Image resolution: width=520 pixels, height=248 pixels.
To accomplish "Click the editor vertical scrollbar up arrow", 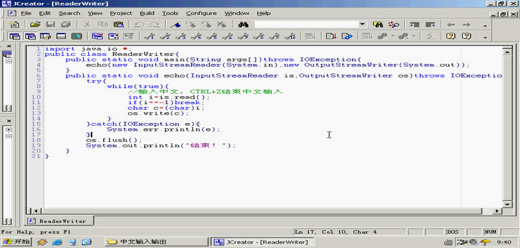I will (x=507, y=51).
